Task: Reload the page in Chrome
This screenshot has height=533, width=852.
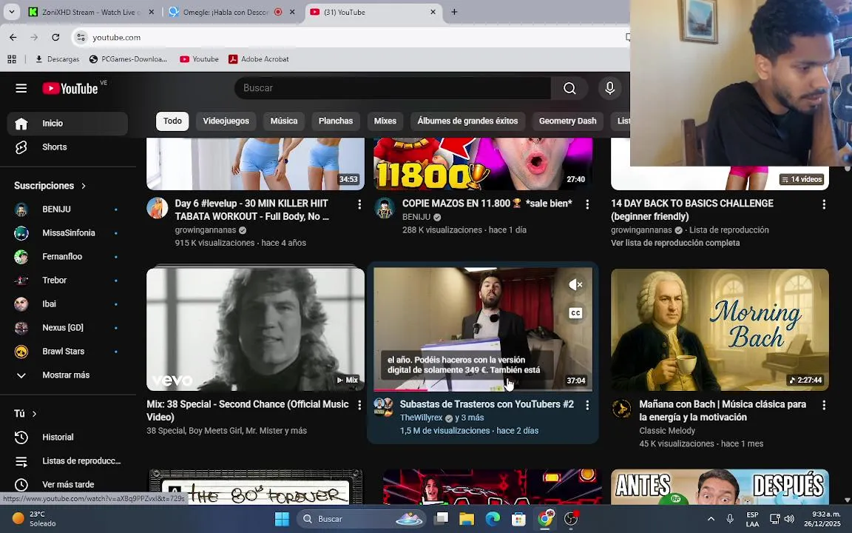Action: click(55, 38)
